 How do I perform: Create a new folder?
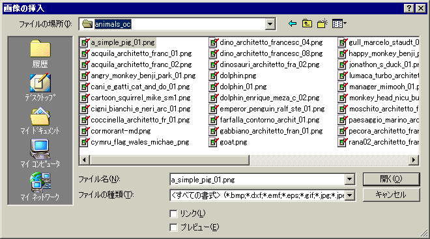(322, 24)
